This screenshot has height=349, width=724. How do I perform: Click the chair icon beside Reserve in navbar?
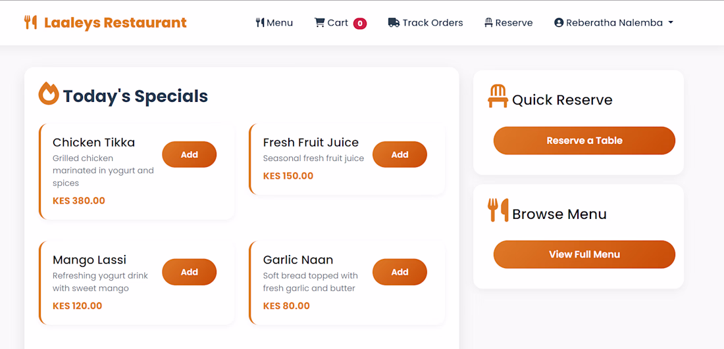point(488,22)
